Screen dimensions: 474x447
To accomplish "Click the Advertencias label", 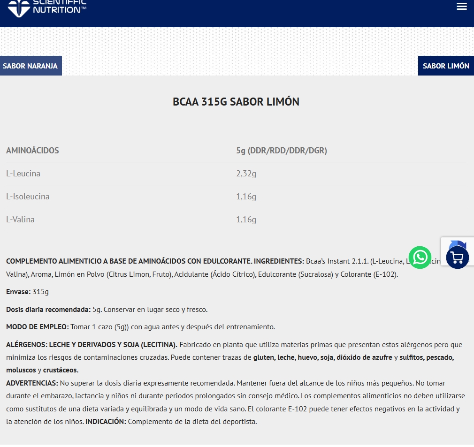I will point(32,383).
